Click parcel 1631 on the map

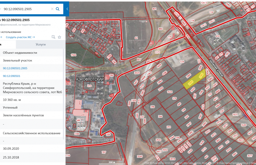pyautogui.click(x=235, y=114)
